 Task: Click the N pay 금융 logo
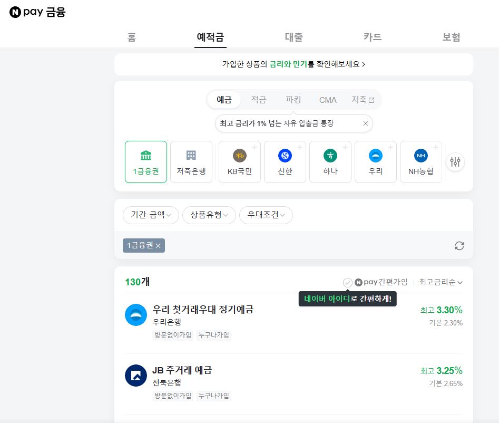(37, 12)
